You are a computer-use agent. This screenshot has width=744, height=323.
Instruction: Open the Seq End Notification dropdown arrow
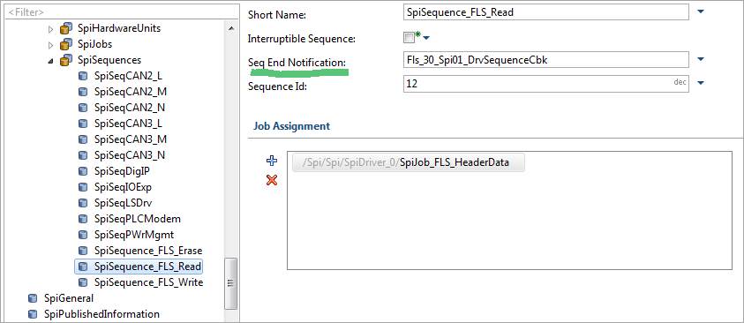pyautogui.click(x=701, y=59)
